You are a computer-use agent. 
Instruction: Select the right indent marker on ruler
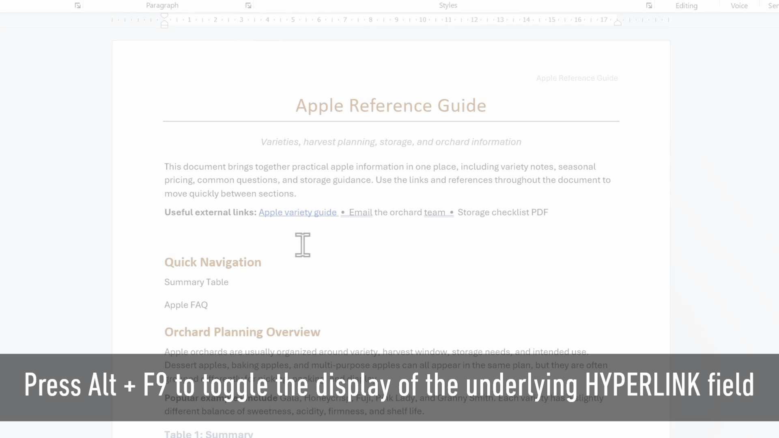(x=618, y=23)
